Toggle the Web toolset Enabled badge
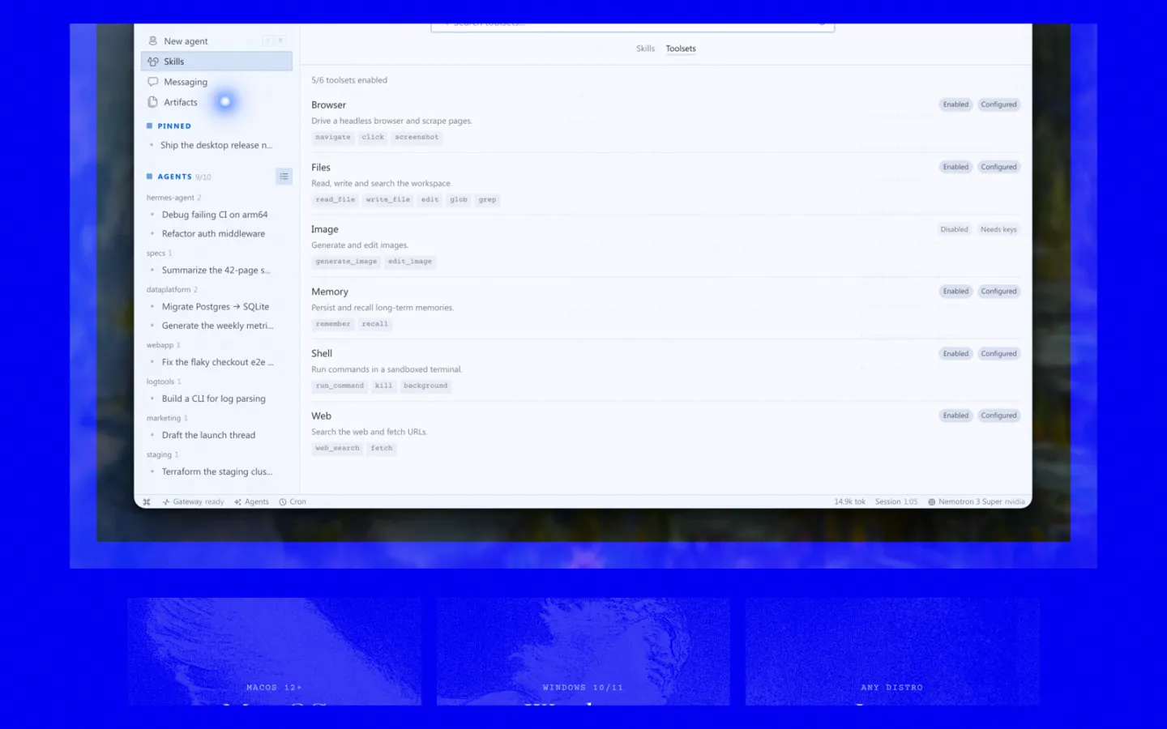Screen dimensions: 1167x729 tap(955, 416)
